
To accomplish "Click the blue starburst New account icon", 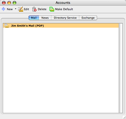I will (4, 9).
